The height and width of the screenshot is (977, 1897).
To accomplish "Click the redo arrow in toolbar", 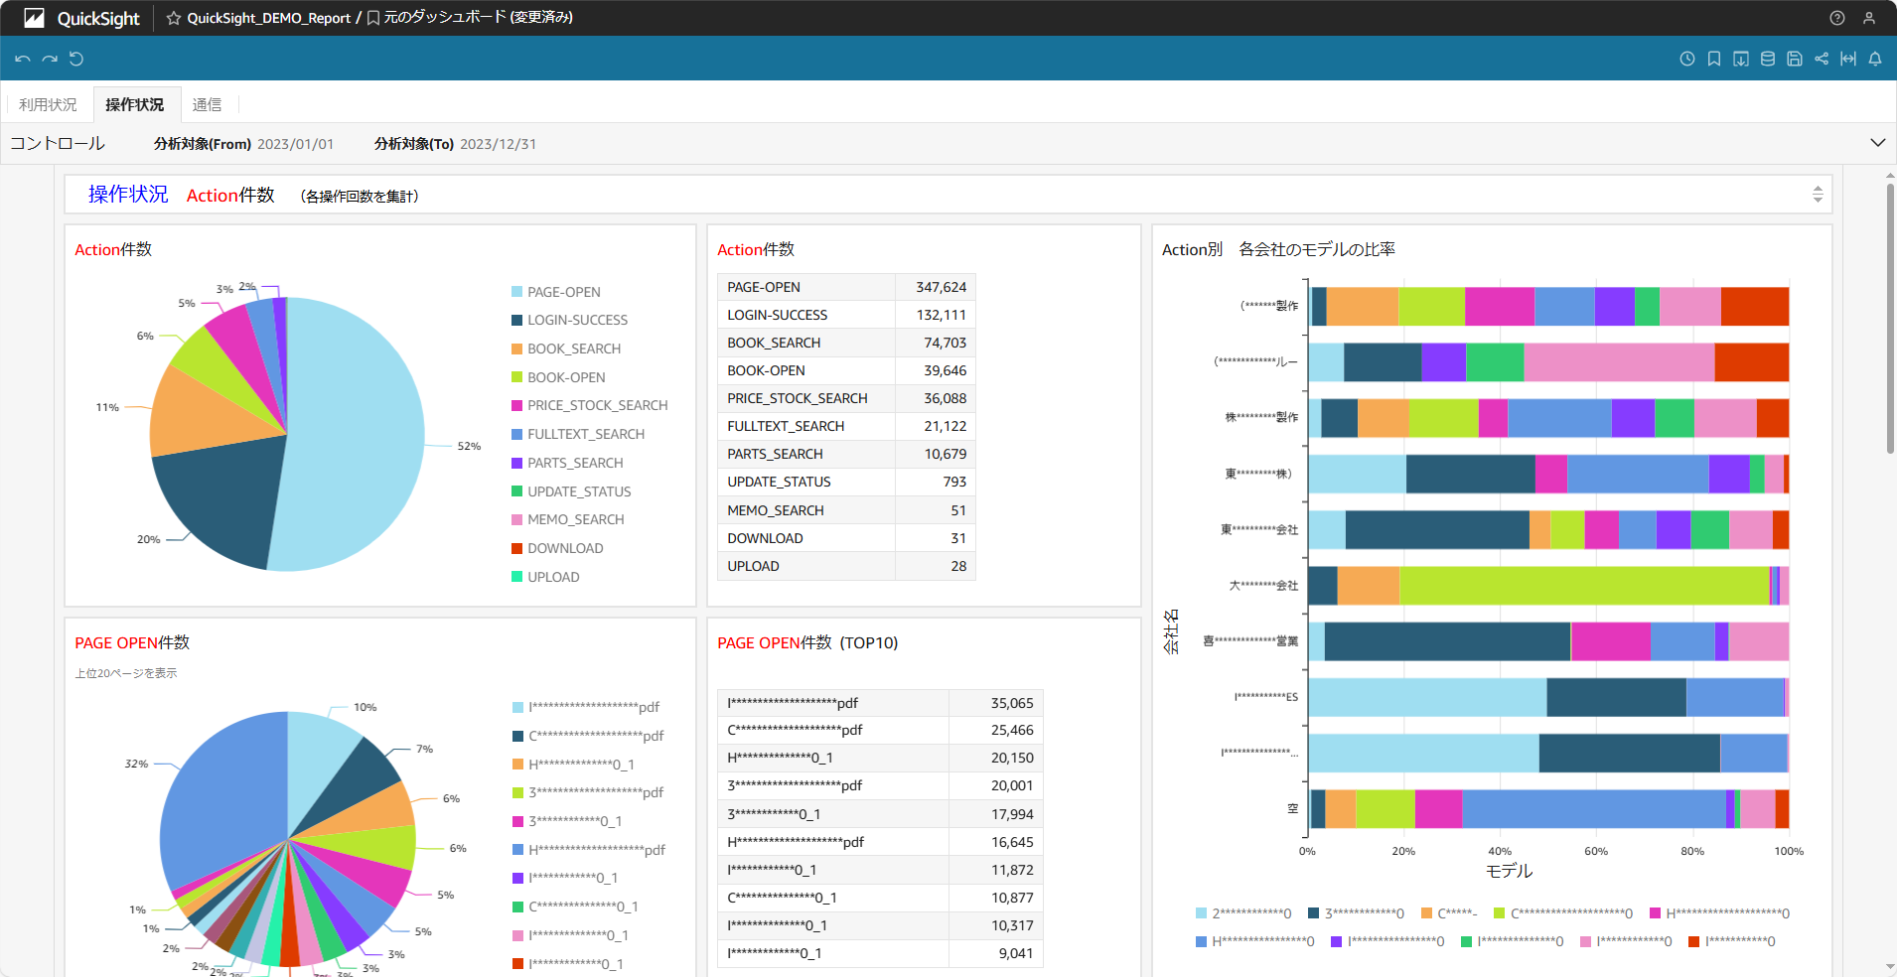I will point(49,59).
